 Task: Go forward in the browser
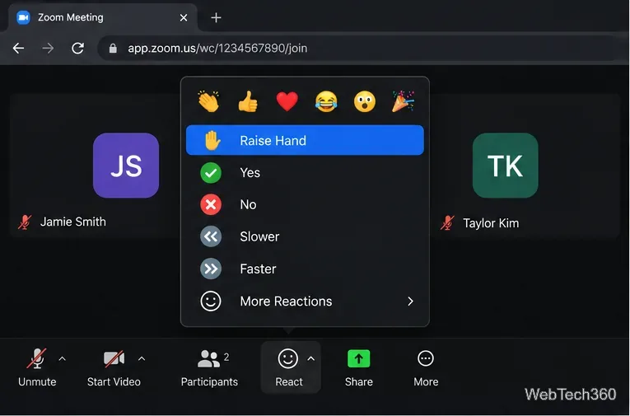tap(48, 49)
